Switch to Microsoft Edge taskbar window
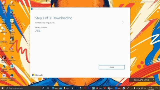 click(x=55, y=88)
